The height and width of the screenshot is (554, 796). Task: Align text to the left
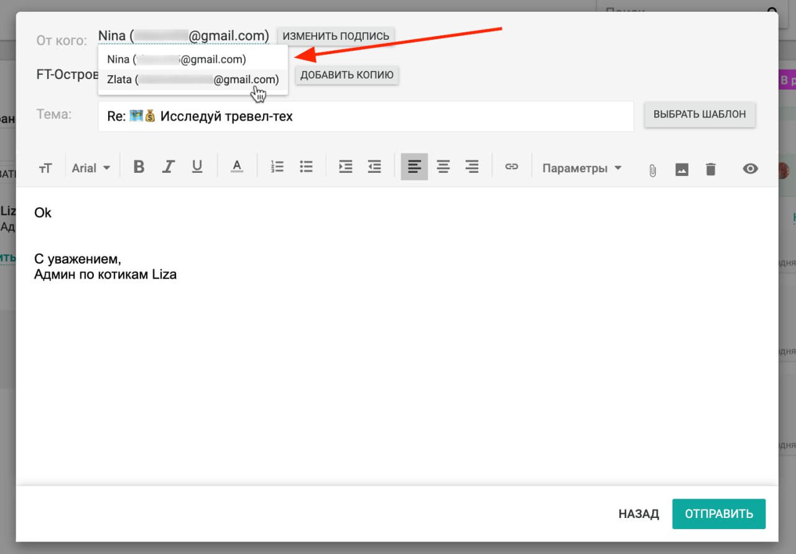point(414,167)
